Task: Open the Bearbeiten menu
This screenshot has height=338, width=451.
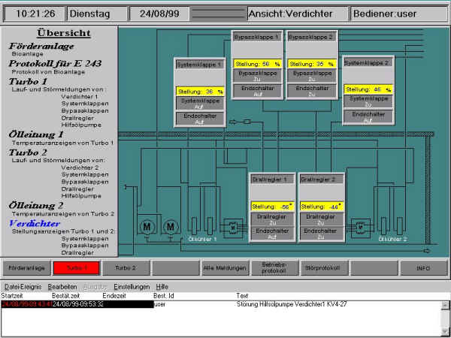Action: [x=62, y=287]
